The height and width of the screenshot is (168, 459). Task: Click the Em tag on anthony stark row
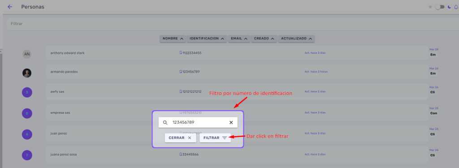point(433,55)
